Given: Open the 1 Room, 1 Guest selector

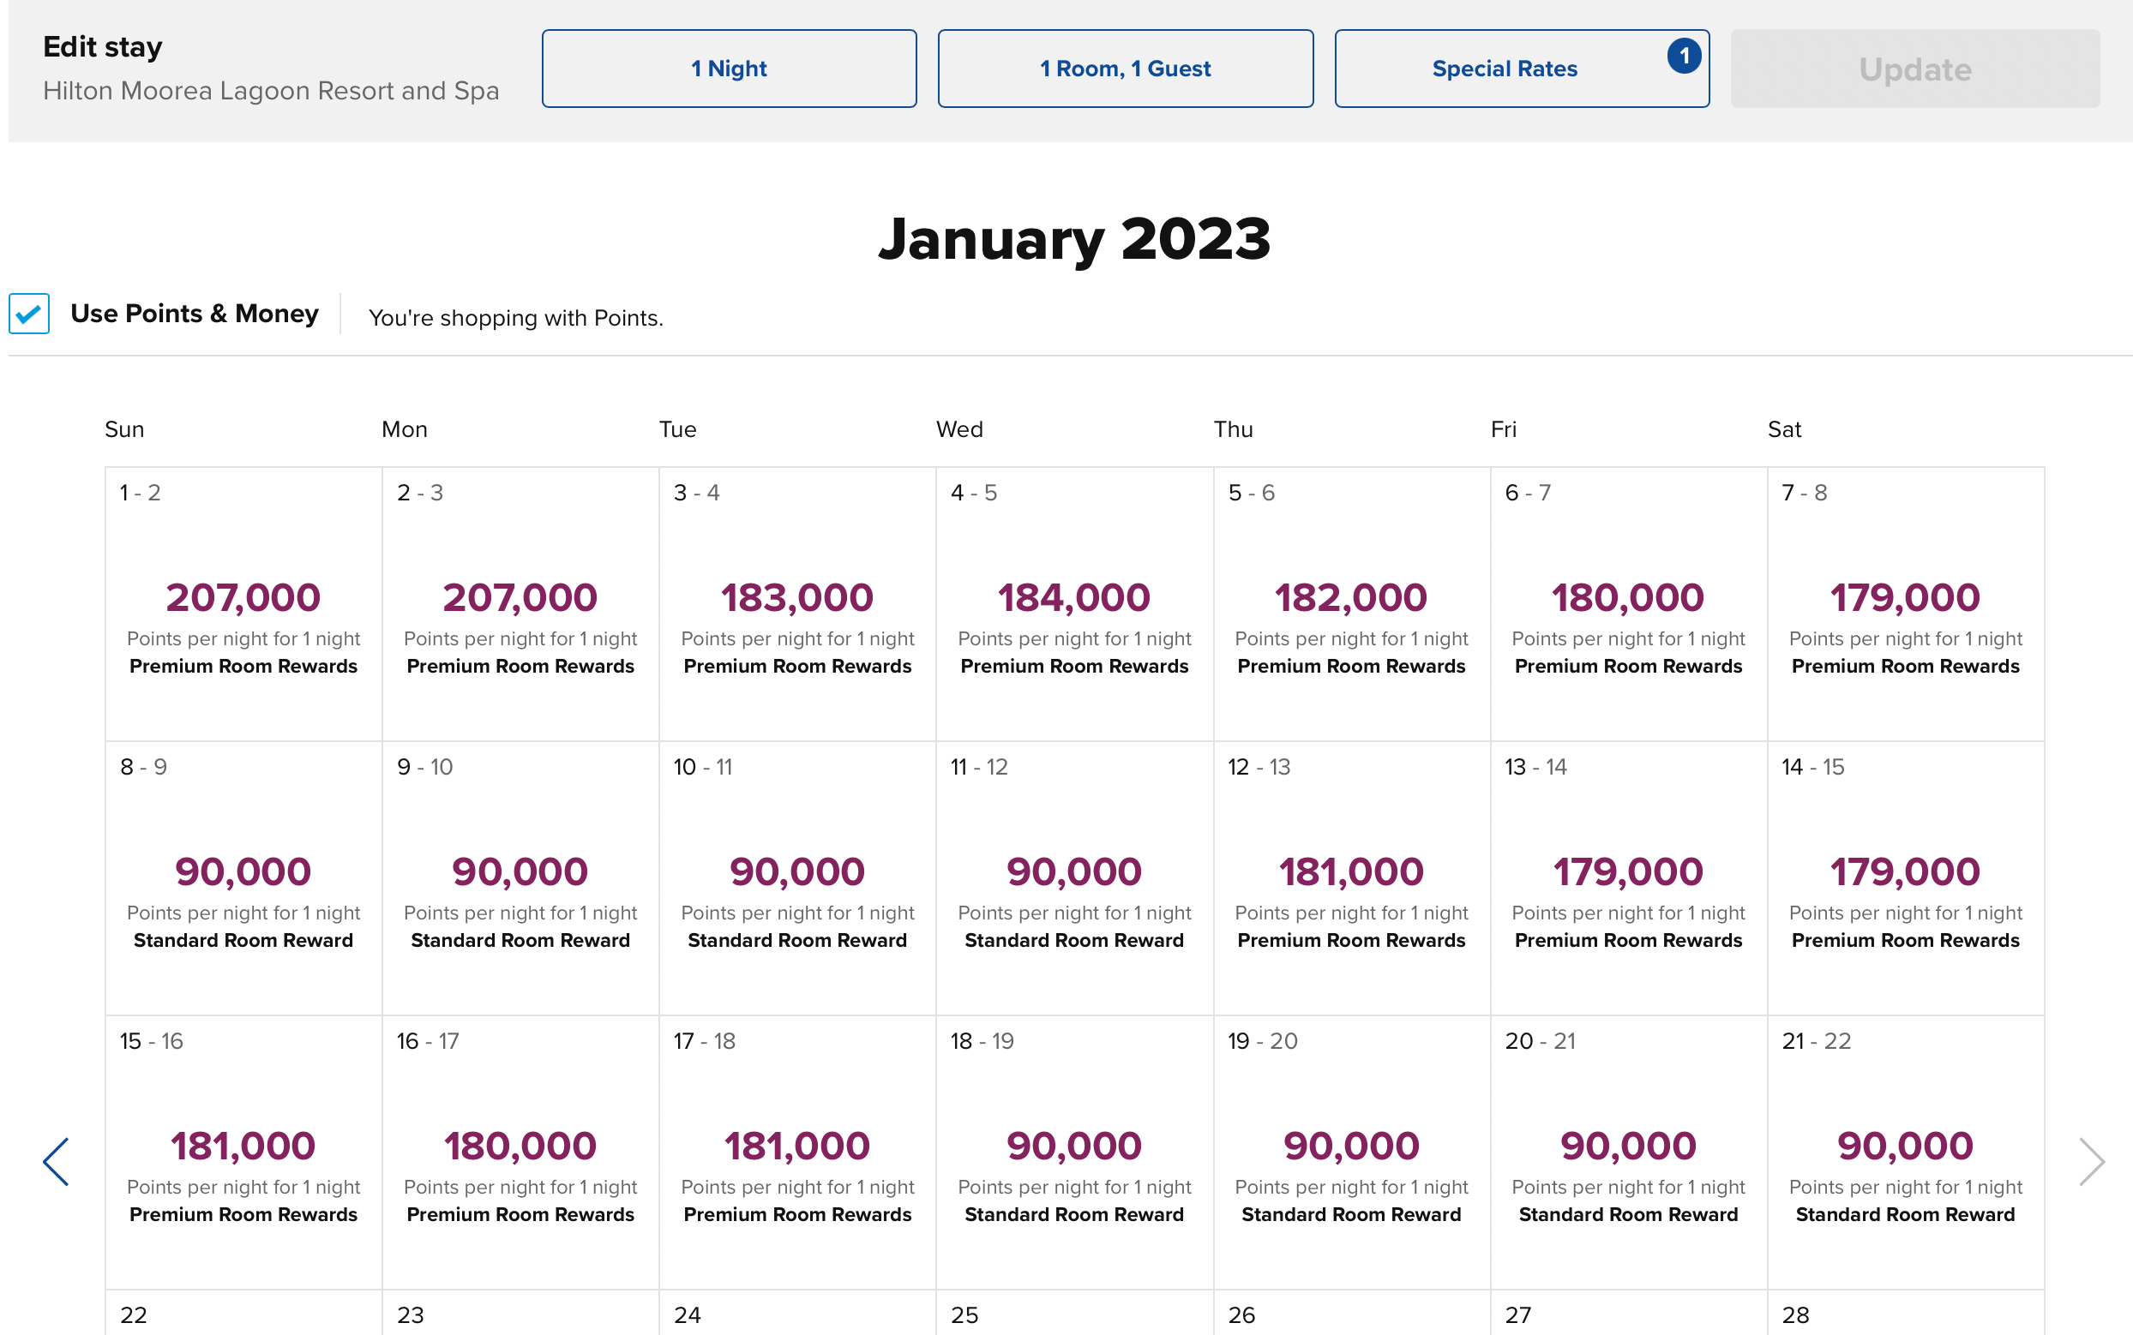Looking at the screenshot, I should (1126, 69).
